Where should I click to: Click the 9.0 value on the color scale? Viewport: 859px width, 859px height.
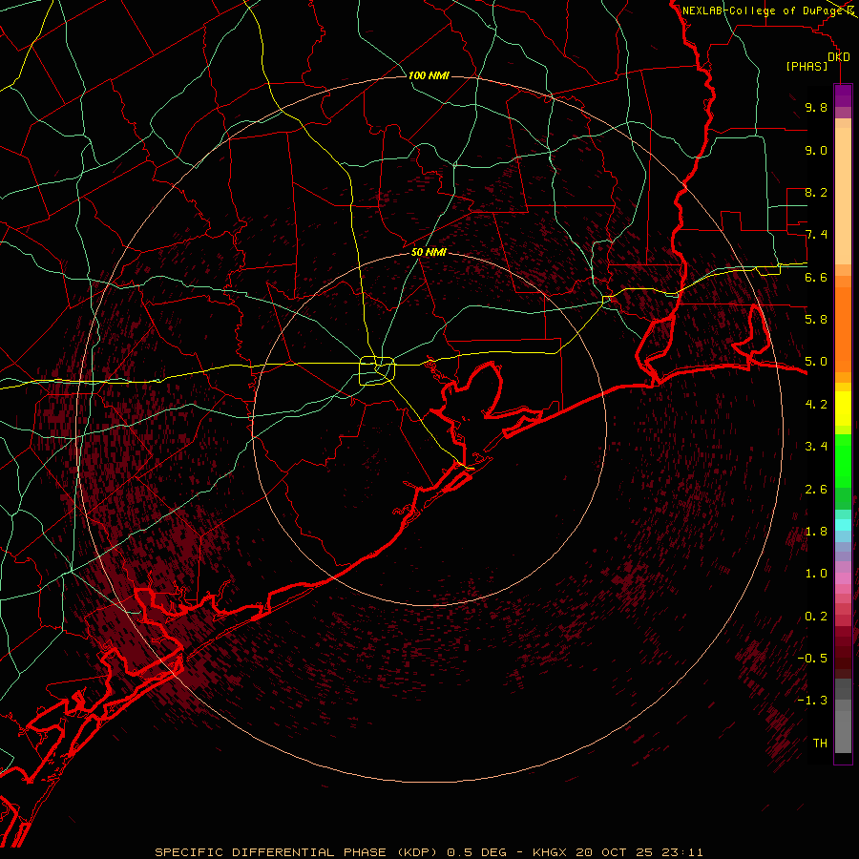(816, 150)
